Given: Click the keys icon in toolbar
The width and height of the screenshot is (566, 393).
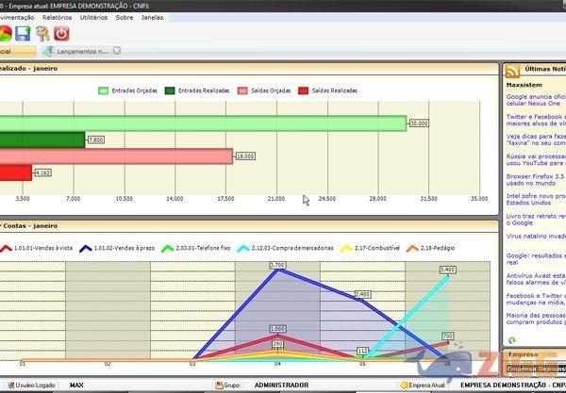Looking at the screenshot, I should (x=42, y=33).
